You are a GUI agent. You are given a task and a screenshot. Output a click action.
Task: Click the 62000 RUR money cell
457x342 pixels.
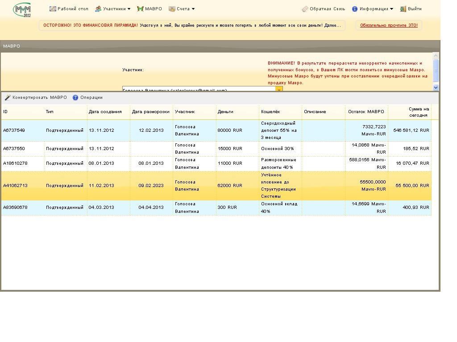[237, 186]
